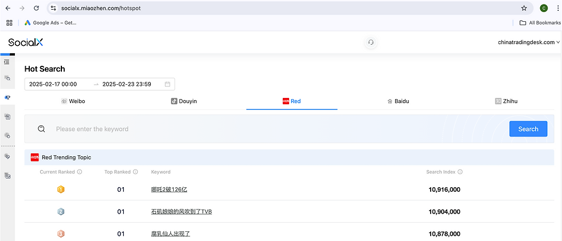
Task: Click the SocialX logo
Action: tap(25, 42)
